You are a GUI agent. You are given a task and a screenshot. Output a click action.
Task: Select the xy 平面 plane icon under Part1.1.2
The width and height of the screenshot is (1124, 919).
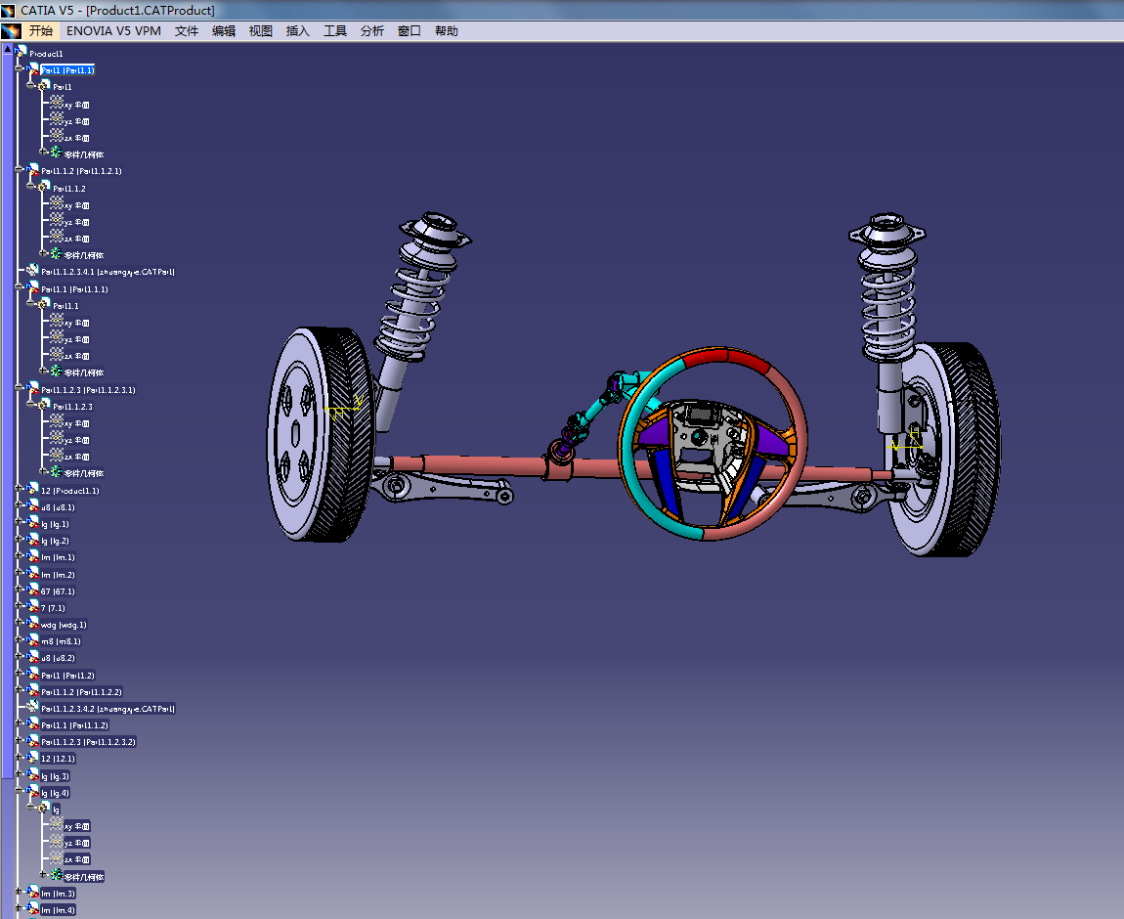tap(57, 203)
